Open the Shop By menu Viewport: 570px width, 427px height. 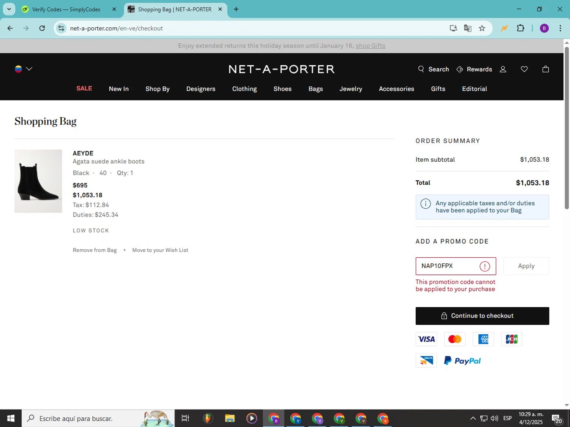[x=157, y=89]
